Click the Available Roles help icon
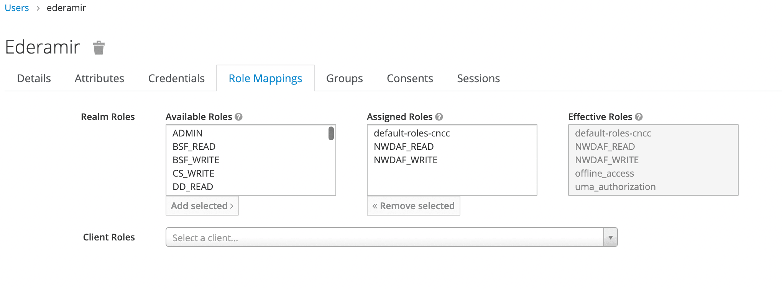This screenshot has height=289, width=782. [238, 117]
